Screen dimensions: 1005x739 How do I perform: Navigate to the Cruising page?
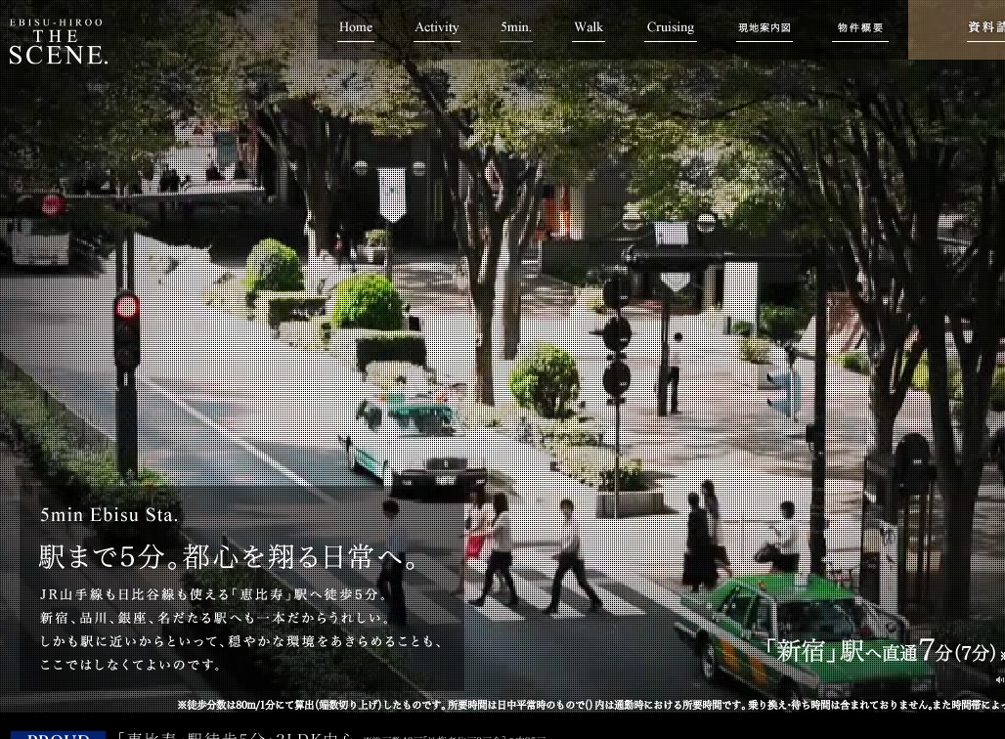[670, 27]
